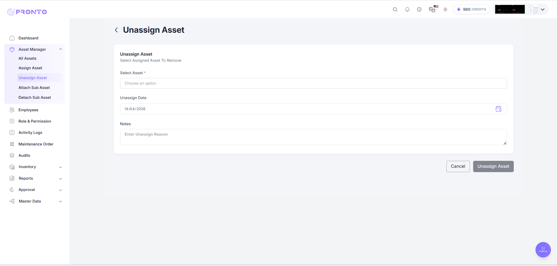Open the notifications bell
The image size is (557, 266).
(x=407, y=9)
